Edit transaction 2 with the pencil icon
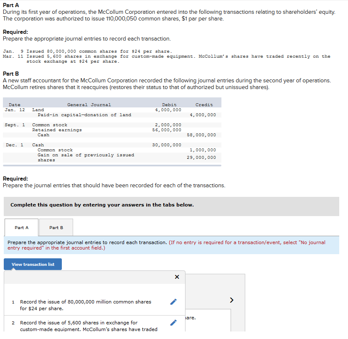 point(173,323)
